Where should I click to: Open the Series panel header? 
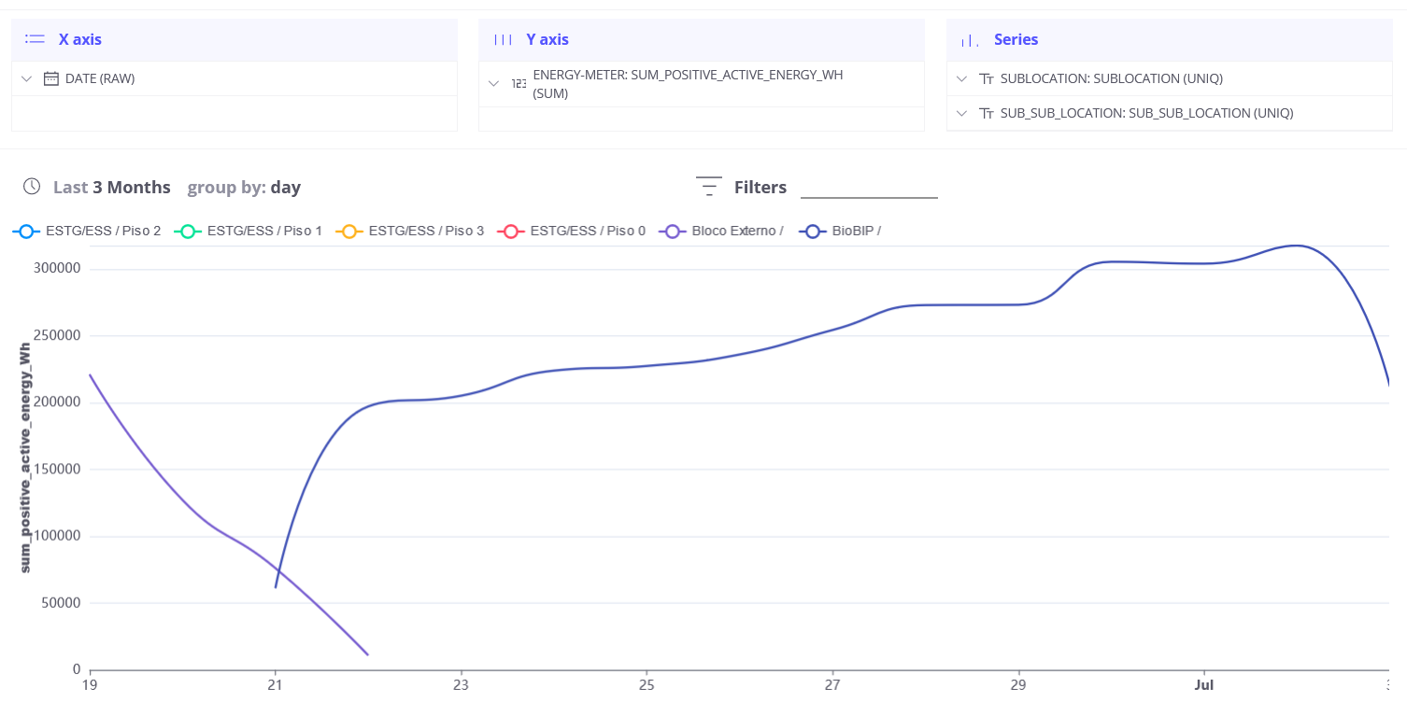tap(1016, 39)
